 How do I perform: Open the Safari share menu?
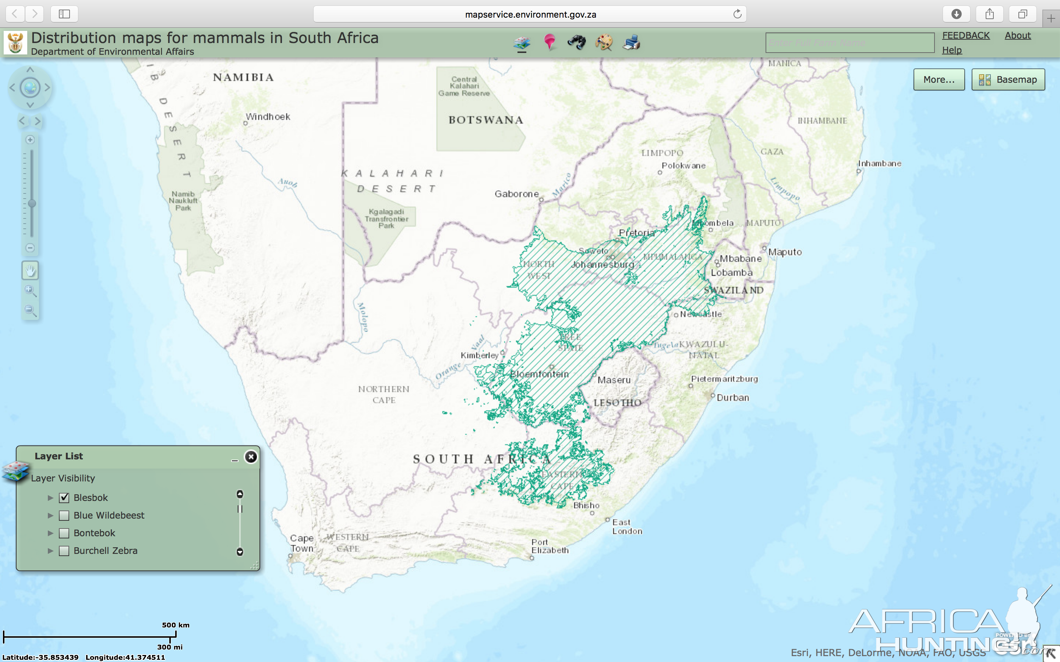(989, 14)
